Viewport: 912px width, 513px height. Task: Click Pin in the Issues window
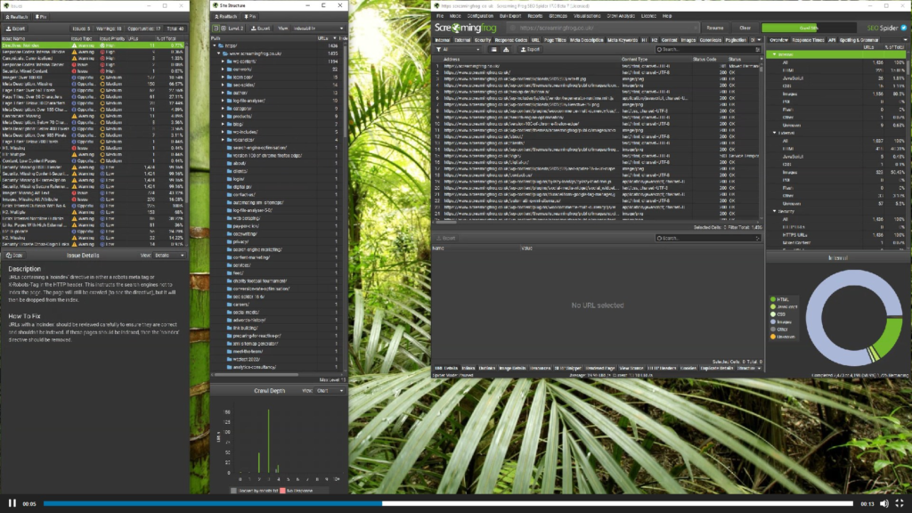(x=41, y=17)
